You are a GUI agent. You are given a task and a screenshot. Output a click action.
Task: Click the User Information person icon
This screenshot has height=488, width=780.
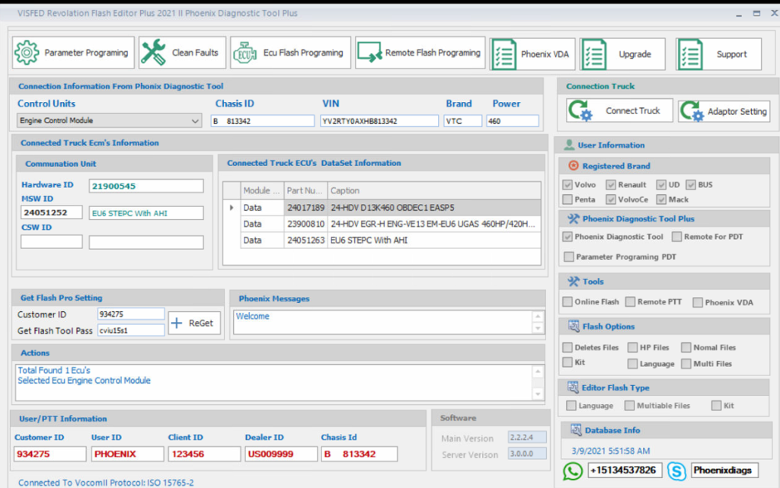click(569, 145)
